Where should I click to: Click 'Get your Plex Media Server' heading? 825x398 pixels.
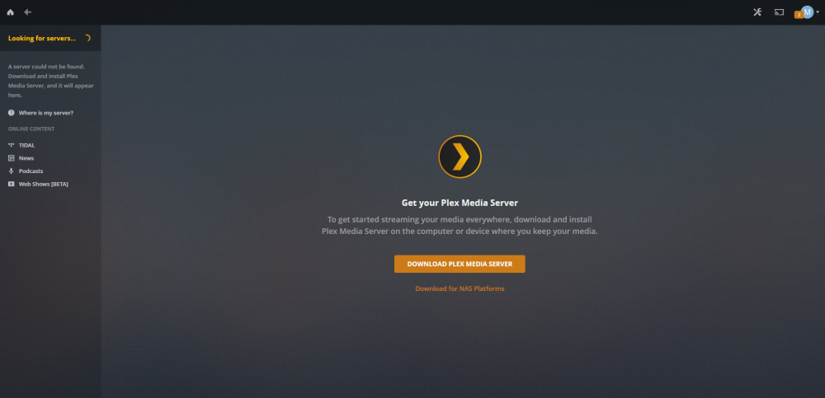click(x=460, y=203)
